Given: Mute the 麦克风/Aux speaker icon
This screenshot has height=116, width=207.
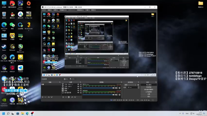Looking at the screenshot, I should (116, 88).
